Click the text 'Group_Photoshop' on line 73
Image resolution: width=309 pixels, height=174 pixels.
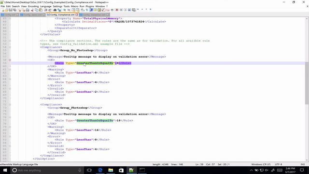pos(74,108)
